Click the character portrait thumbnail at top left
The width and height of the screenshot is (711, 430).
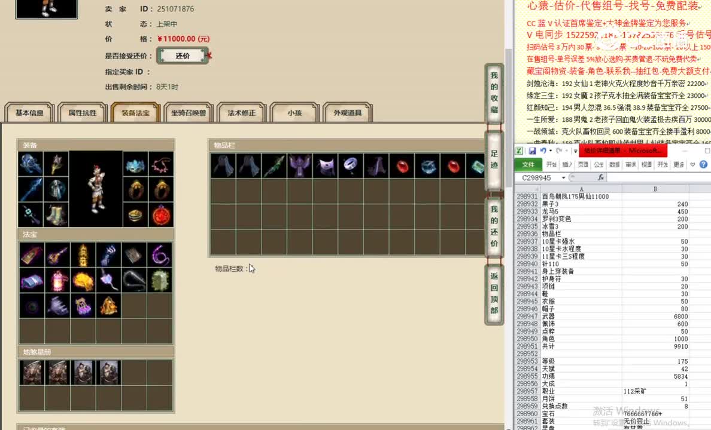tap(46, 9)
